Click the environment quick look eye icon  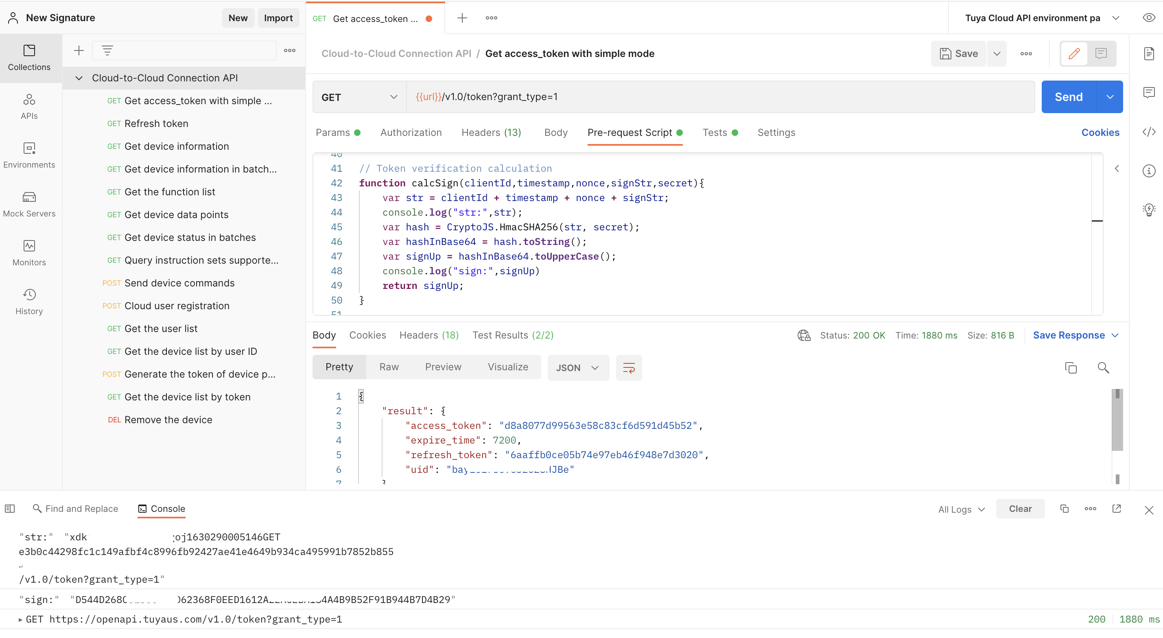point(1148,18)
